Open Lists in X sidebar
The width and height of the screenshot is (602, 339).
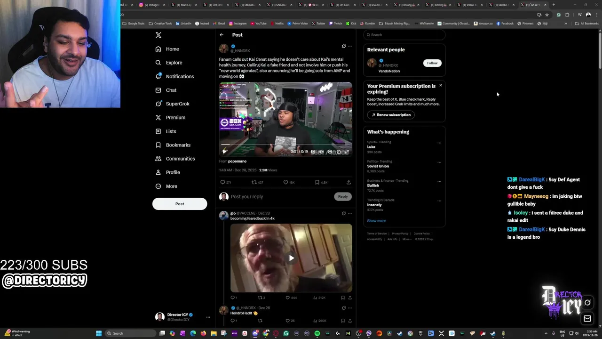pos(166,131)
